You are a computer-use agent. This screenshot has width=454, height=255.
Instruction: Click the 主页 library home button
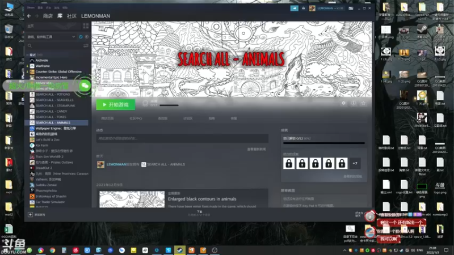pos(54,26)
